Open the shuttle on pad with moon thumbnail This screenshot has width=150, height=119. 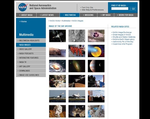[x=57, y=96]
